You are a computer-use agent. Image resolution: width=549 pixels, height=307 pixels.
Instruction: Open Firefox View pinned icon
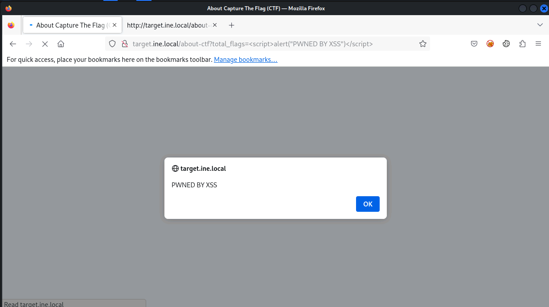pyautogui.click(x=11, y=25)
